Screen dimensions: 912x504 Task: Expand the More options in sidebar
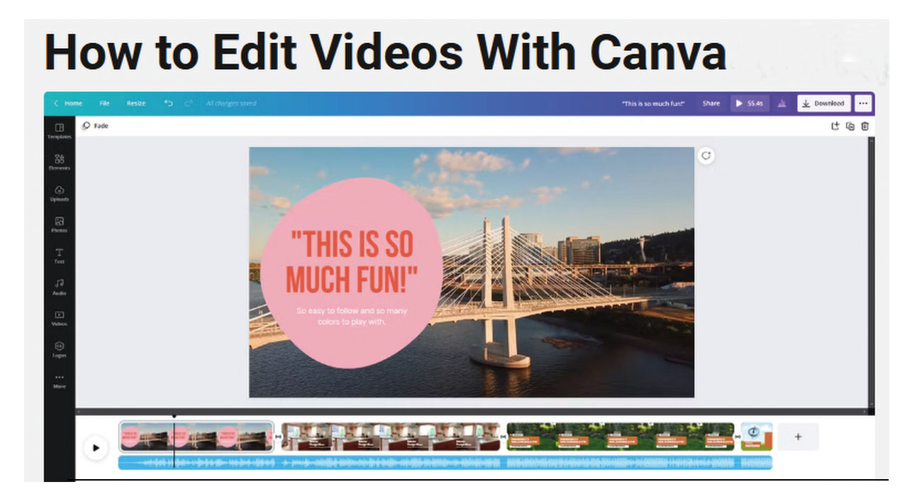click(60, 380)
